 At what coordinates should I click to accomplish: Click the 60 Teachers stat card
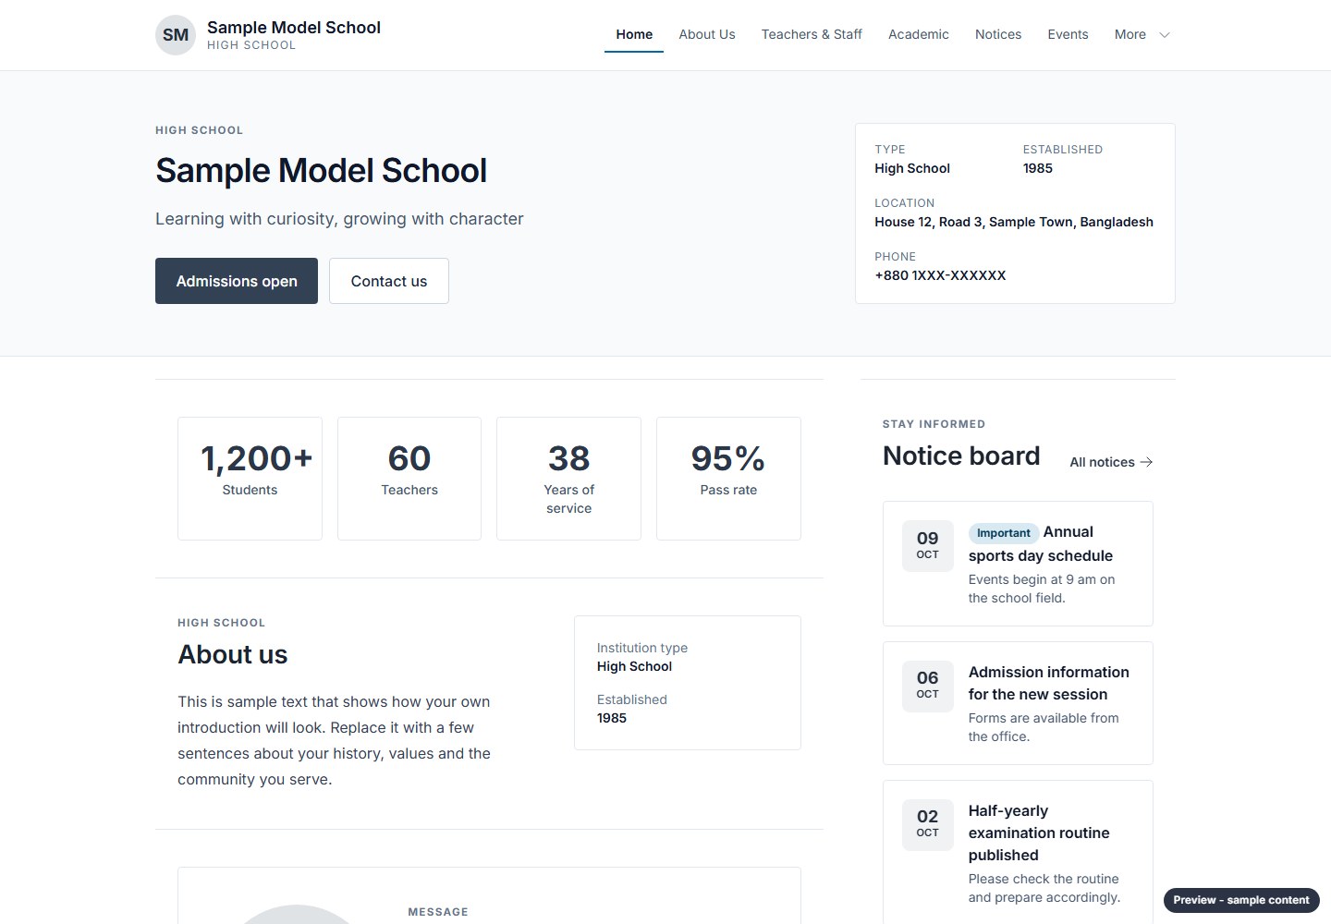(x=409, y=479)
